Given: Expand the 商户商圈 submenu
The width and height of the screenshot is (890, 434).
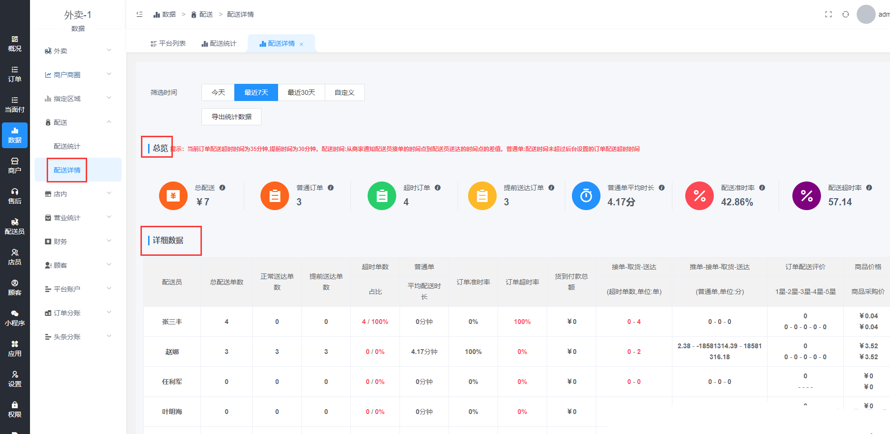Looking at the screenshot, I should point(109,74).
